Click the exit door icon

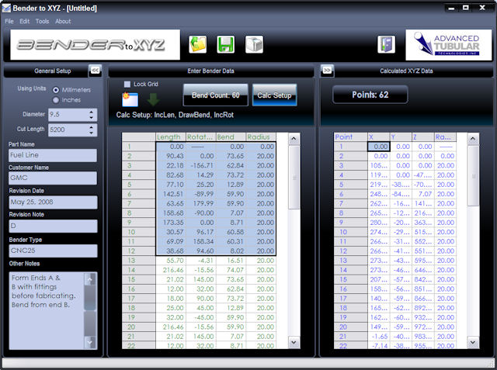pos(386,44)
